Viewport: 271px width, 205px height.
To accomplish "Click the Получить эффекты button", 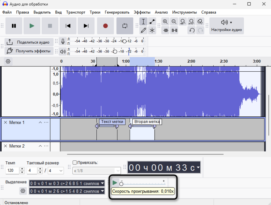I will coord(29,51).
